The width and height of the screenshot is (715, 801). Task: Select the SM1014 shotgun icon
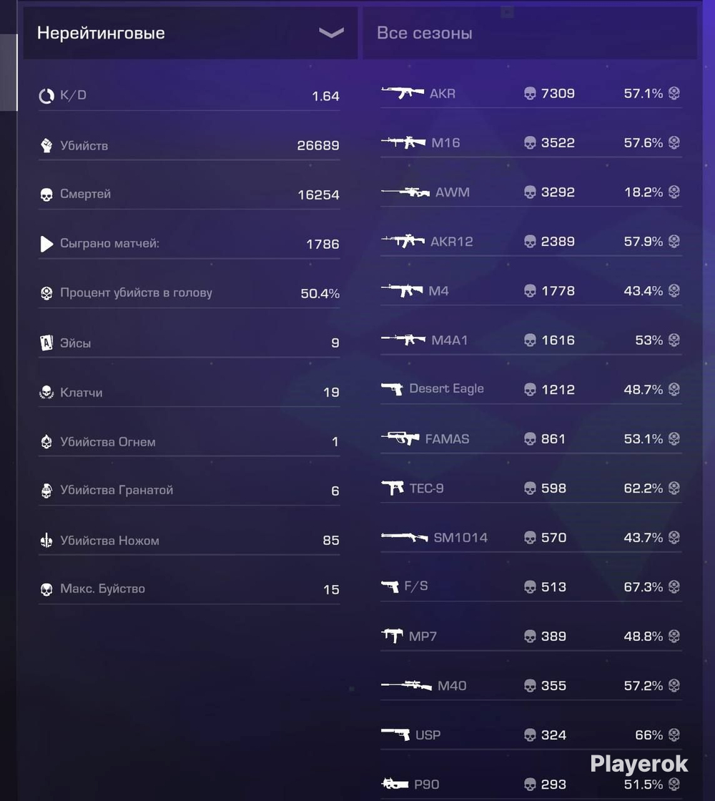pyautogui.click(x=405, y=537)
